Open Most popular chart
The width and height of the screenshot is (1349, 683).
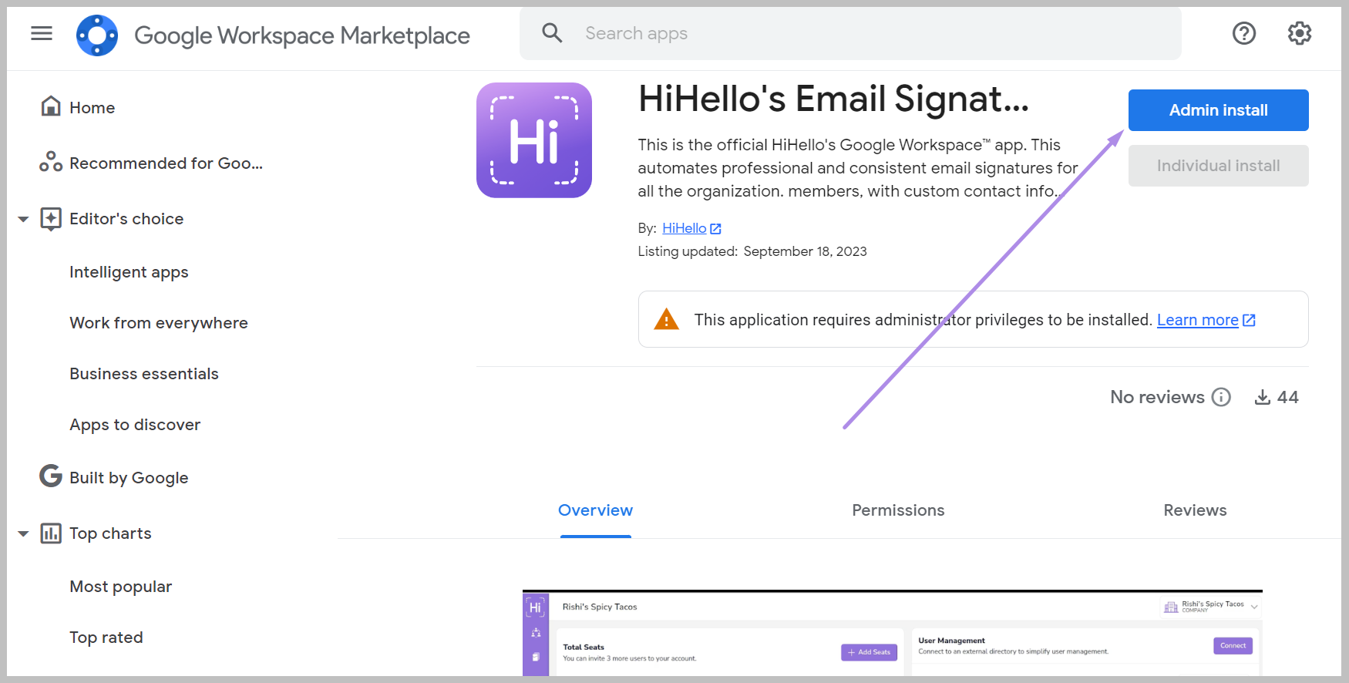coord(120,587)
